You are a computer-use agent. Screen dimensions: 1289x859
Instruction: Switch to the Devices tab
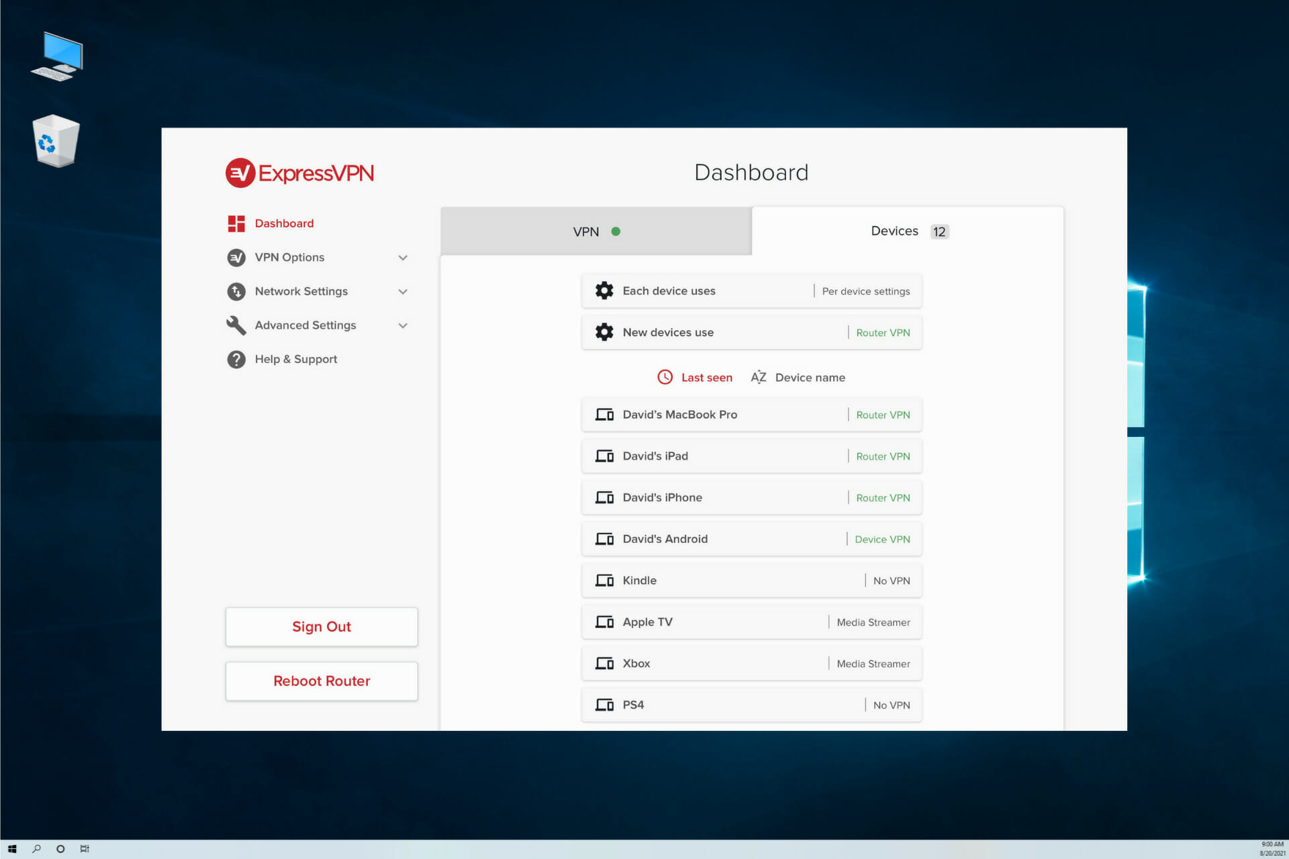tap(908, 231)
